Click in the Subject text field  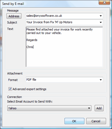point(62,22)
